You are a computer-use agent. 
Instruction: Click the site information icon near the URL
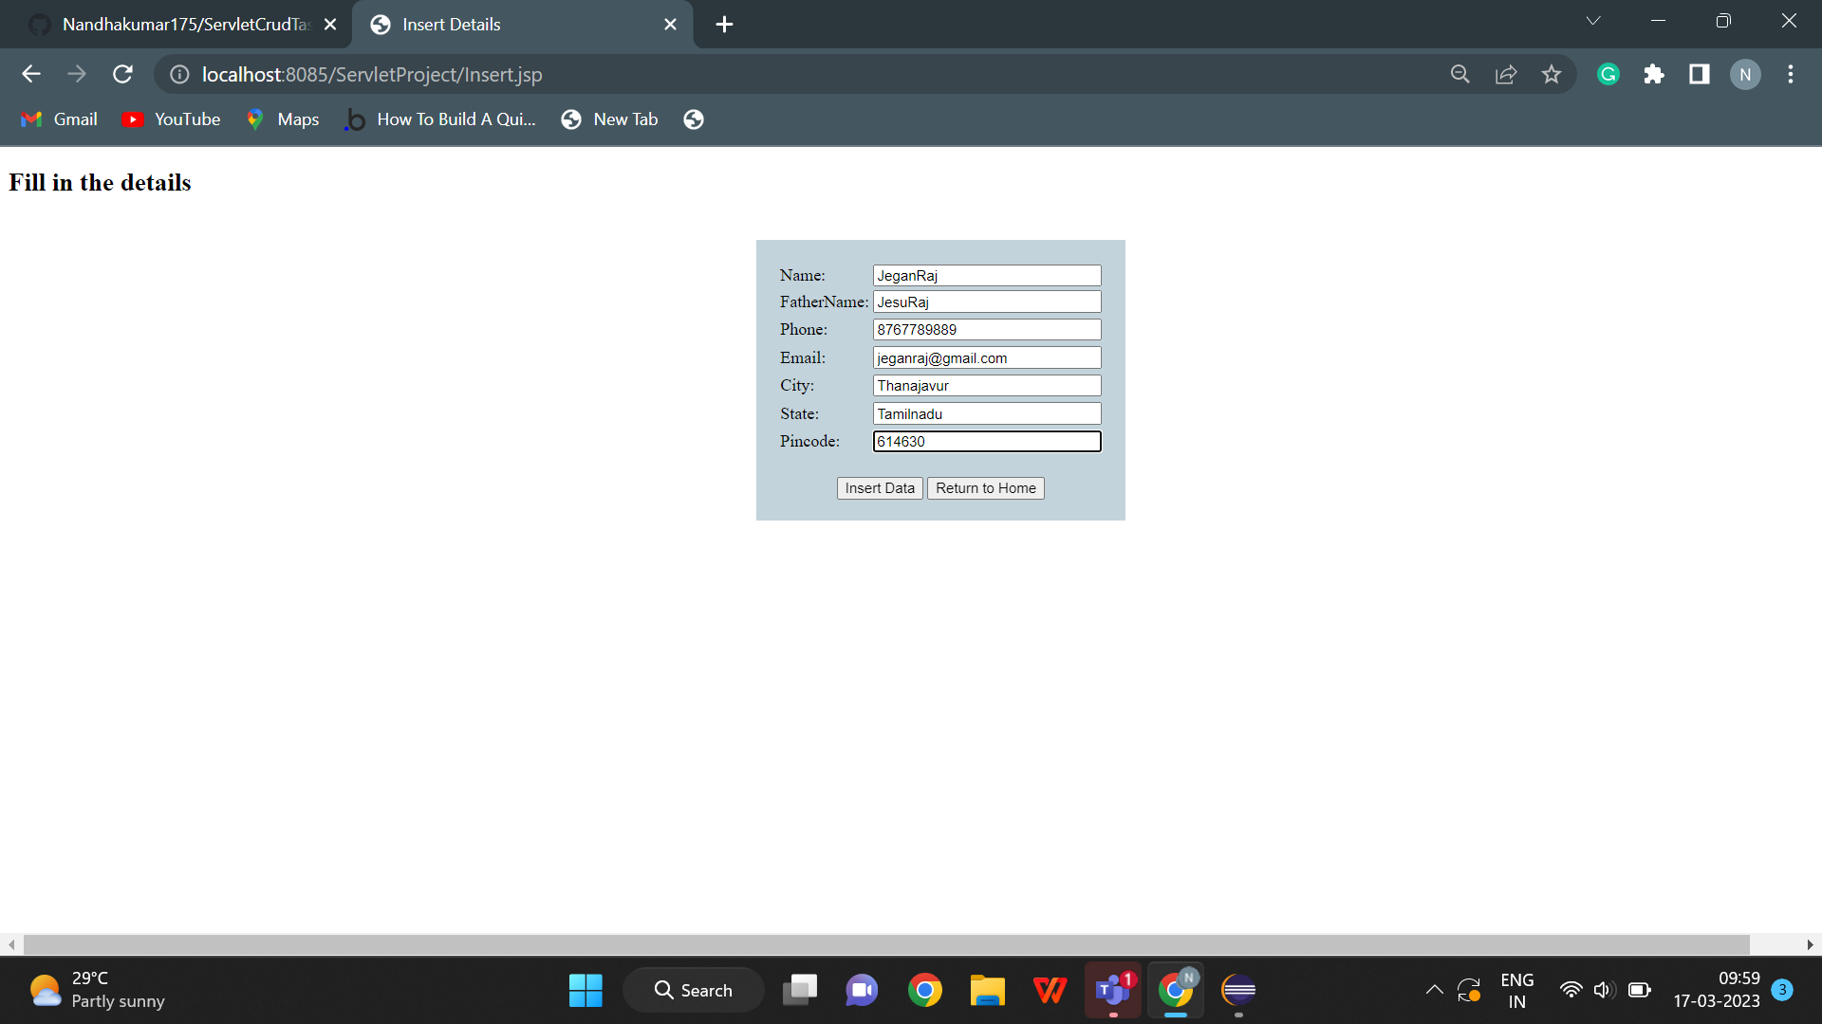[x=178, y=74]
